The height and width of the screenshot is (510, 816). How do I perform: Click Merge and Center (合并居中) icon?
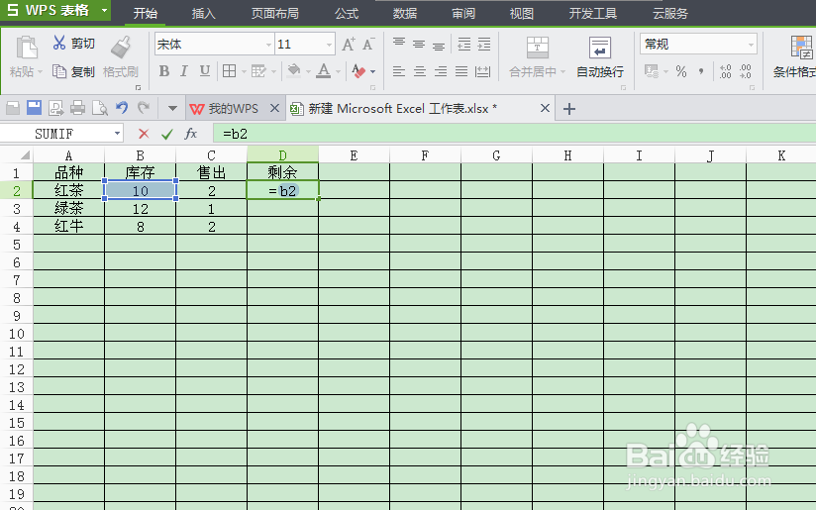click(537, 48)
